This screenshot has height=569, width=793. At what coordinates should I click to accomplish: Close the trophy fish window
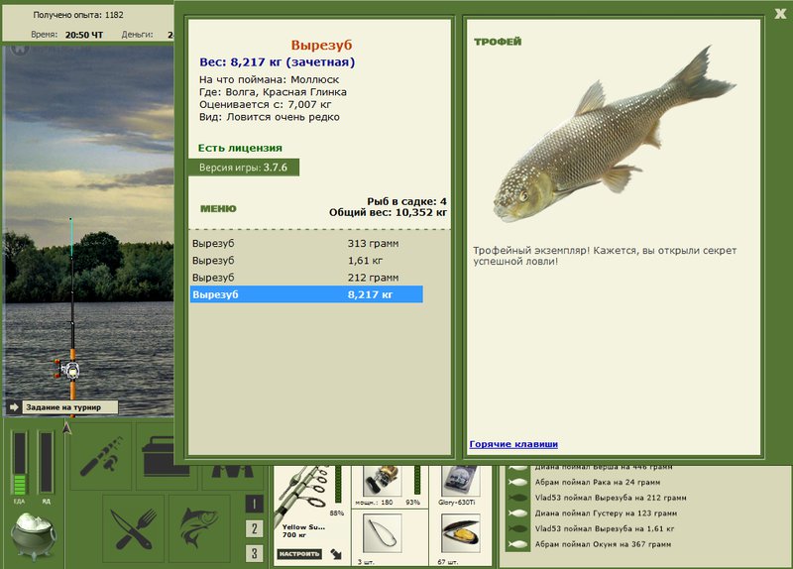(x=780, y=14)
